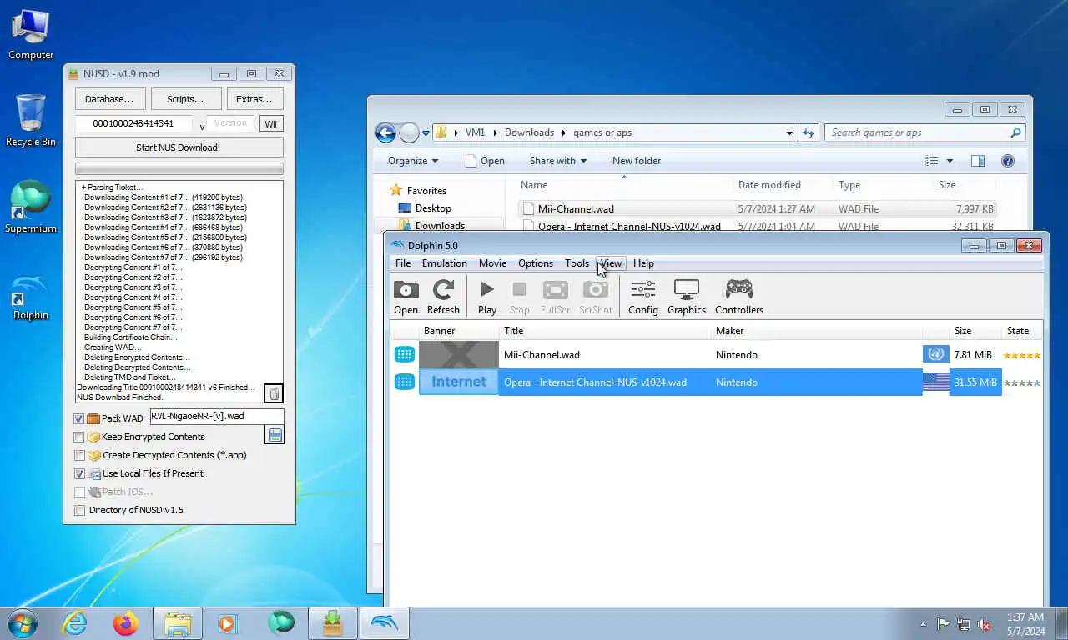Click the Database... button in NUSD
This screenshot has height=640, width=1068.
[x=109, y=99]
